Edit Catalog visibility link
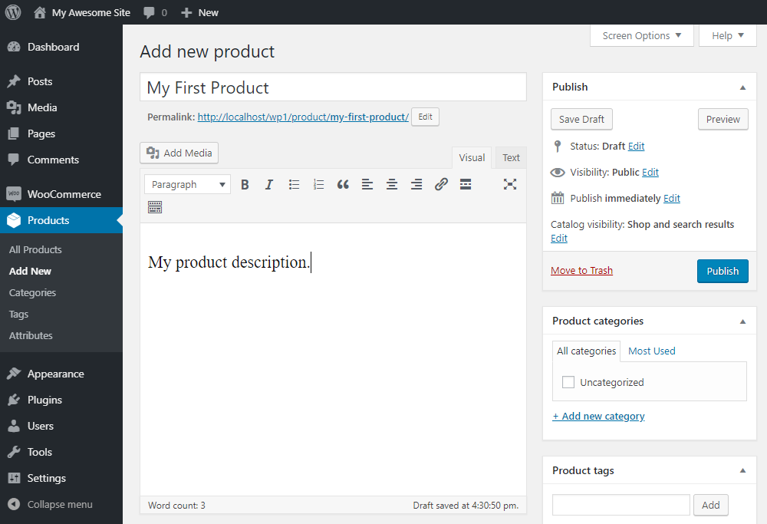Image resolution: width=767 pixels, height=524 pixels. (559, 239)
